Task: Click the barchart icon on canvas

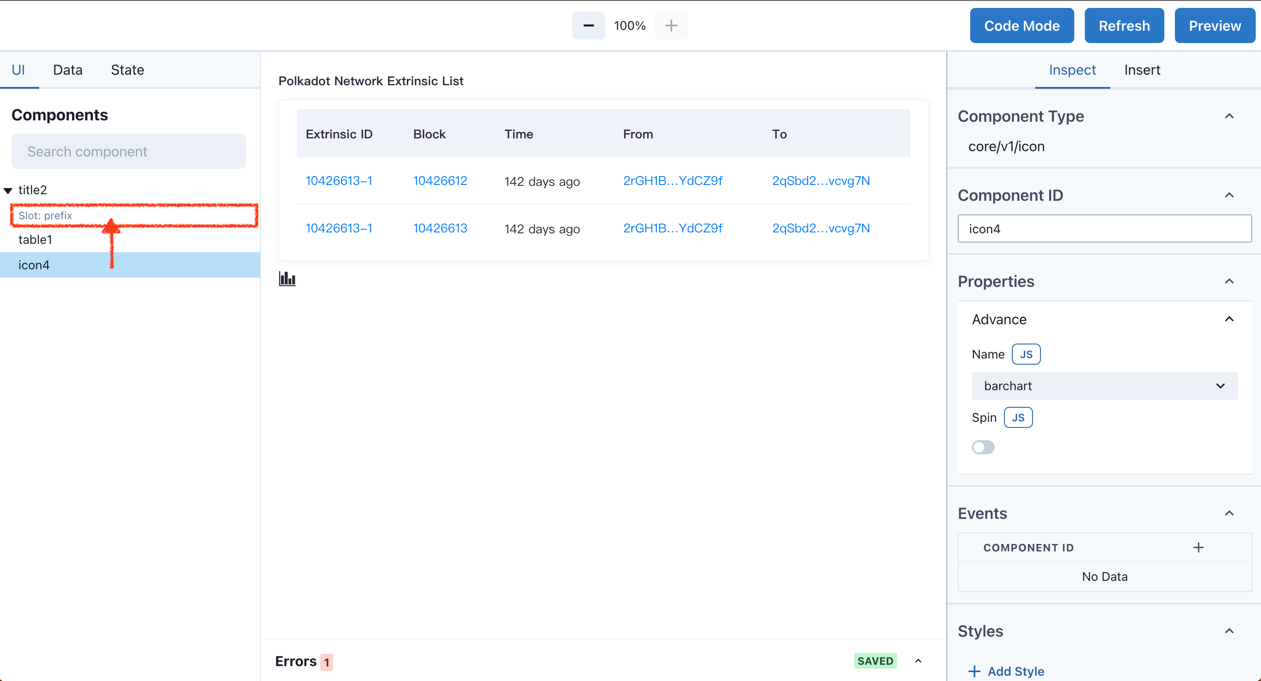Action: (x=287, y=279)
